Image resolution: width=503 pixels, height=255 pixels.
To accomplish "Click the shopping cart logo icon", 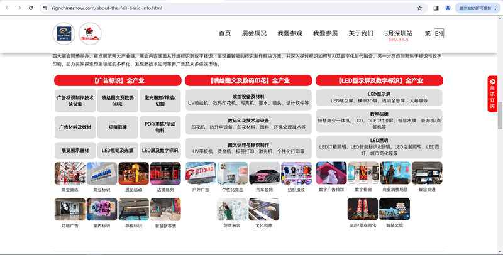I will pyautogui.click(x=90, y=33).
